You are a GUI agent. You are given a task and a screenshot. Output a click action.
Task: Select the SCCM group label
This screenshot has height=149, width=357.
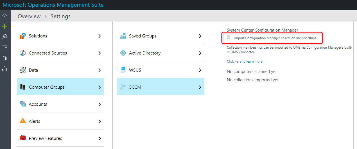(x=135, y=87)
